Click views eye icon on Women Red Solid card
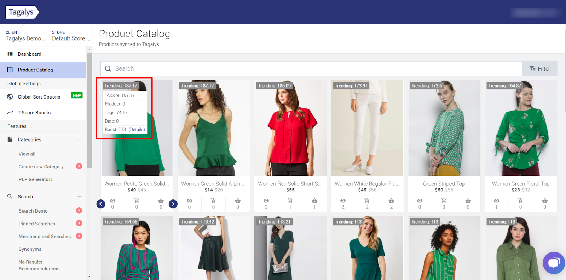The width and height of the screenshot is (566, 280). [266, 201]
